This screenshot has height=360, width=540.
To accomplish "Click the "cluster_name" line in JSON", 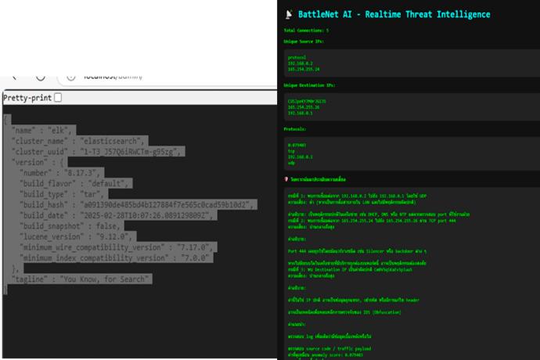I will pos(78,141).
